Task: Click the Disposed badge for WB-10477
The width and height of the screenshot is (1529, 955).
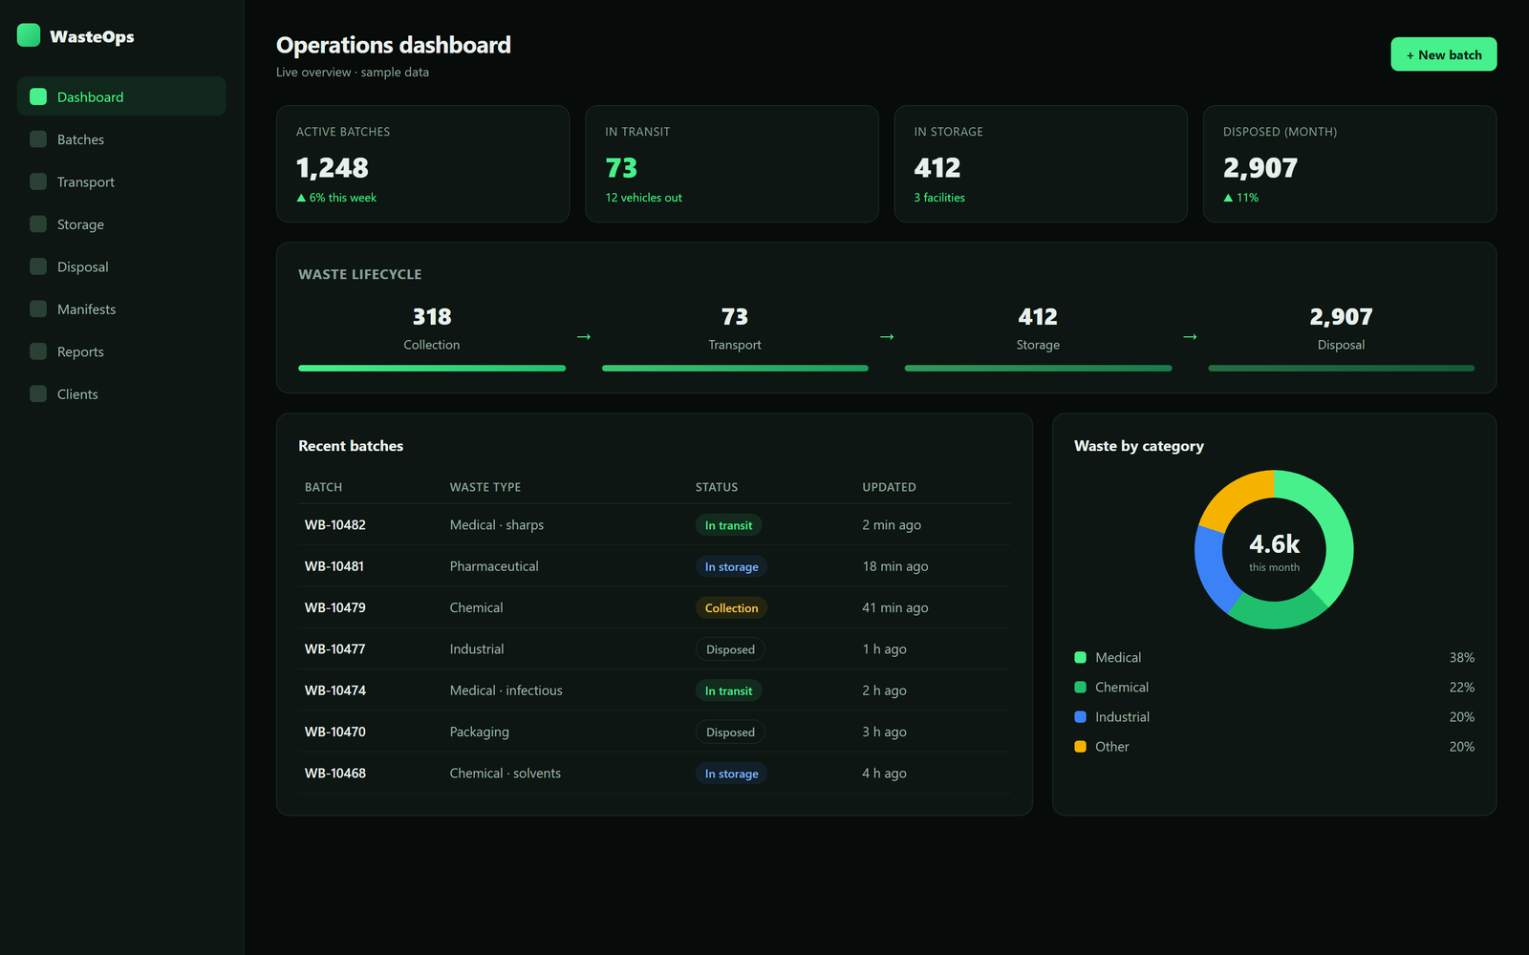Action: [x=730, y=649]
